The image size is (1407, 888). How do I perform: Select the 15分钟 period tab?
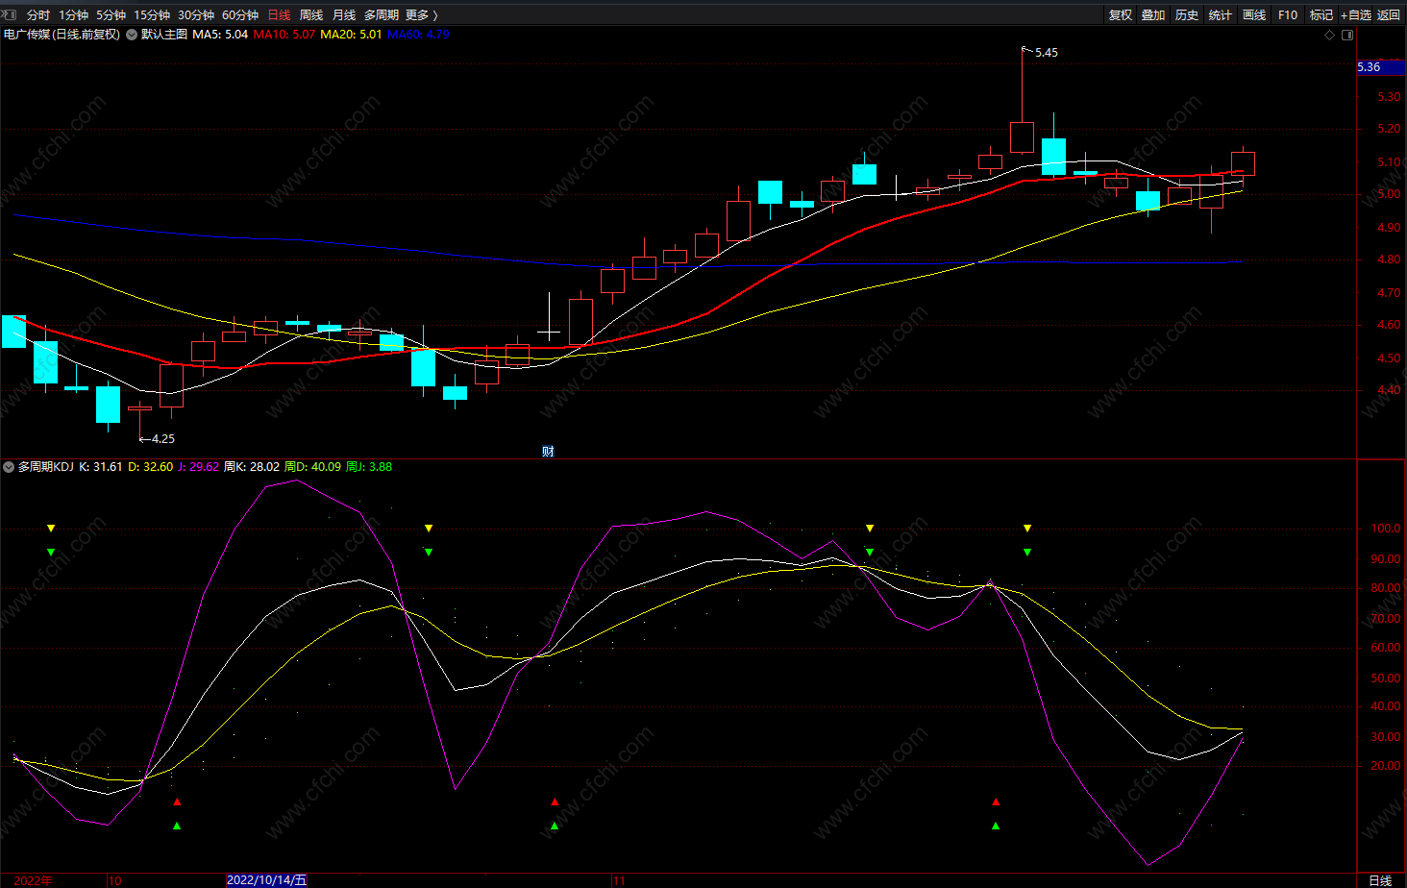(x=152, y=15)
